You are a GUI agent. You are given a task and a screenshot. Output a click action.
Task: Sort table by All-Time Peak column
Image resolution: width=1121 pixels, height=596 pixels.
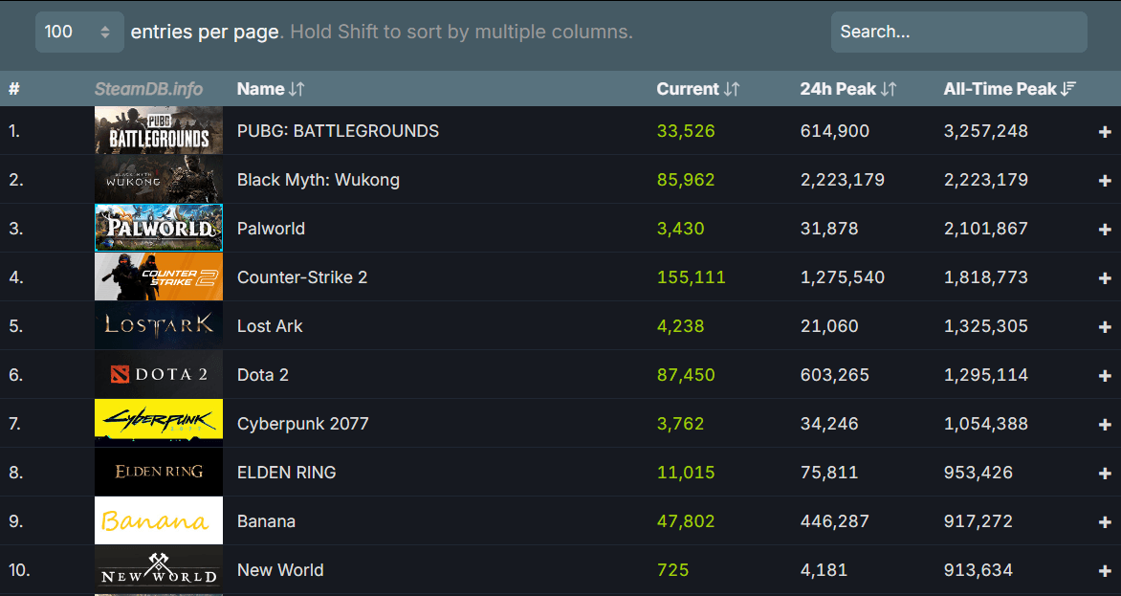click(1009, 89)
